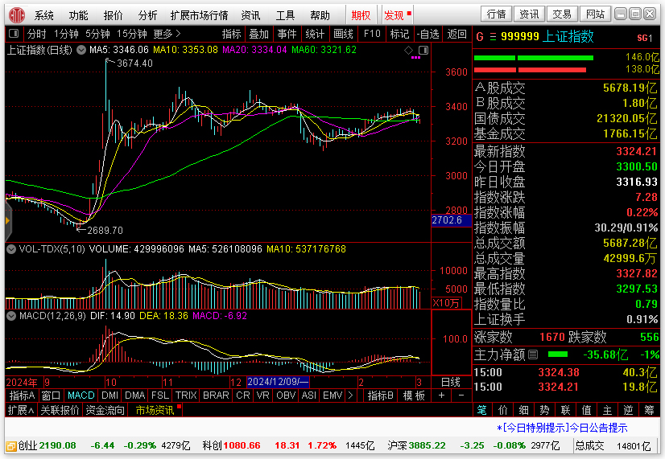665x459 pixels.
Task: Expand 更多 time period options
Action: [x=167, y=34]
